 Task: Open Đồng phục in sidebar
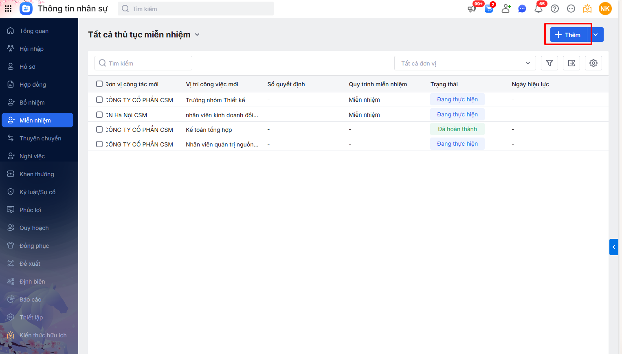point(37,246)
